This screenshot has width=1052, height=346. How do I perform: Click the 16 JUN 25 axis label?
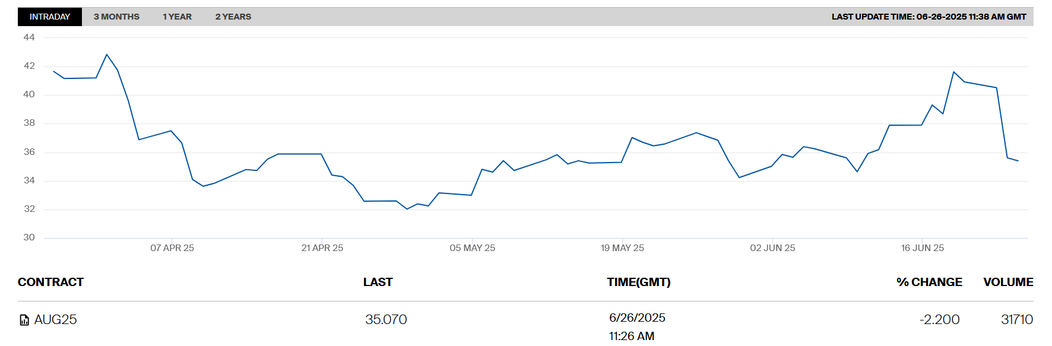tap(922, 248)
